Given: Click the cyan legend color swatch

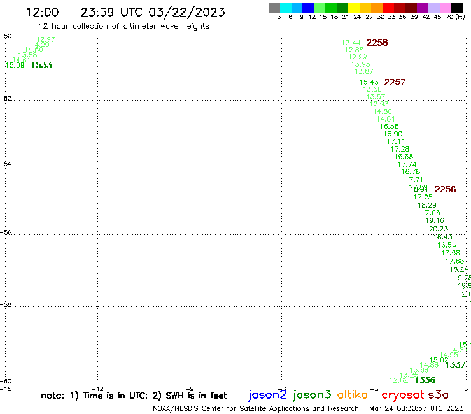Looking at the screenshot, I should point(286,8).
